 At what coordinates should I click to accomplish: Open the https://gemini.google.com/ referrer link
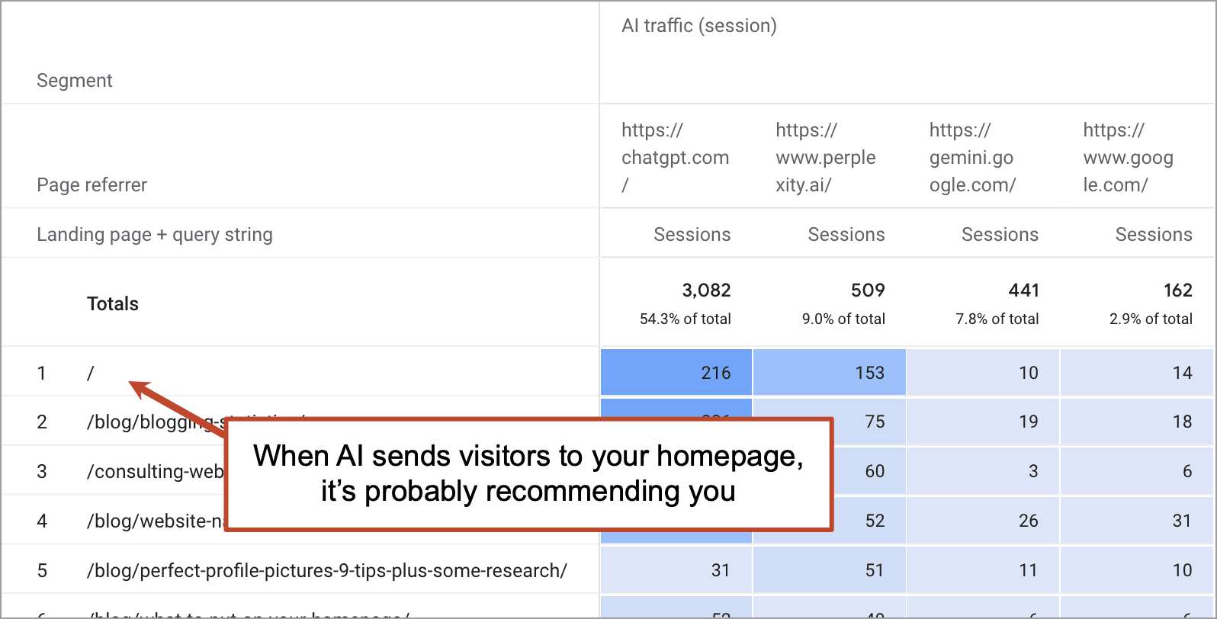971,157
